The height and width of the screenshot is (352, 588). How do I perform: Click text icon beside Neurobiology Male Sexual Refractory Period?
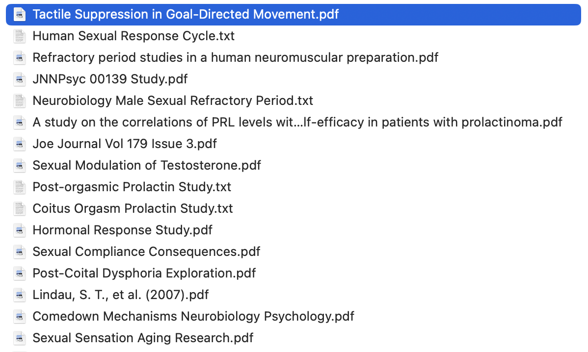[x=20, y=101]
